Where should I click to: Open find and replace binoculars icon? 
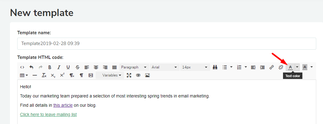click(x=215, y=67)
